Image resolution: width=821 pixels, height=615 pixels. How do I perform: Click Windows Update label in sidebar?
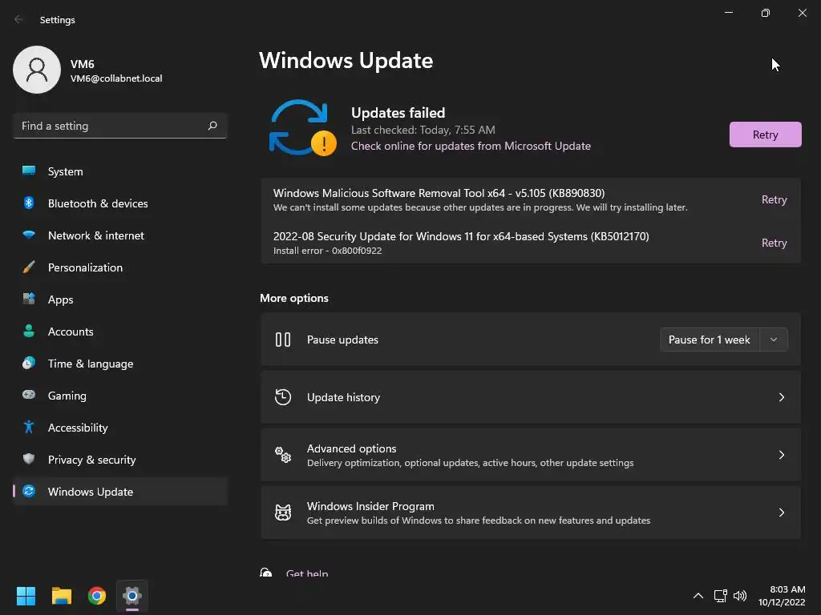click(91, 492)
